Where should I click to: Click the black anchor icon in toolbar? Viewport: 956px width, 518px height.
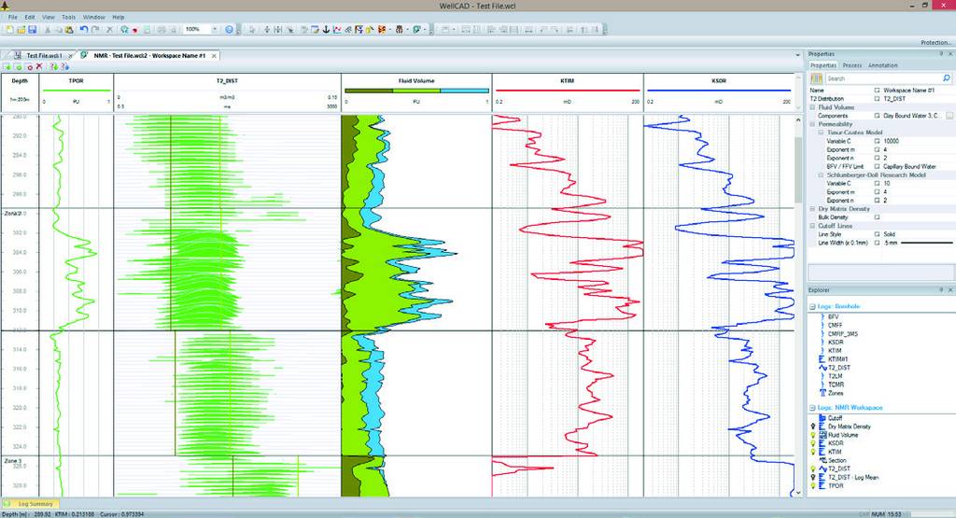pos(326,29)
